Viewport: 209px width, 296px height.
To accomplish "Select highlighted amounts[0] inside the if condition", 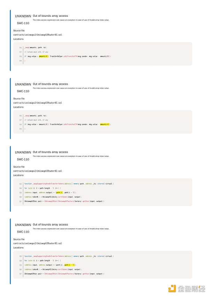I will point(44,56).
